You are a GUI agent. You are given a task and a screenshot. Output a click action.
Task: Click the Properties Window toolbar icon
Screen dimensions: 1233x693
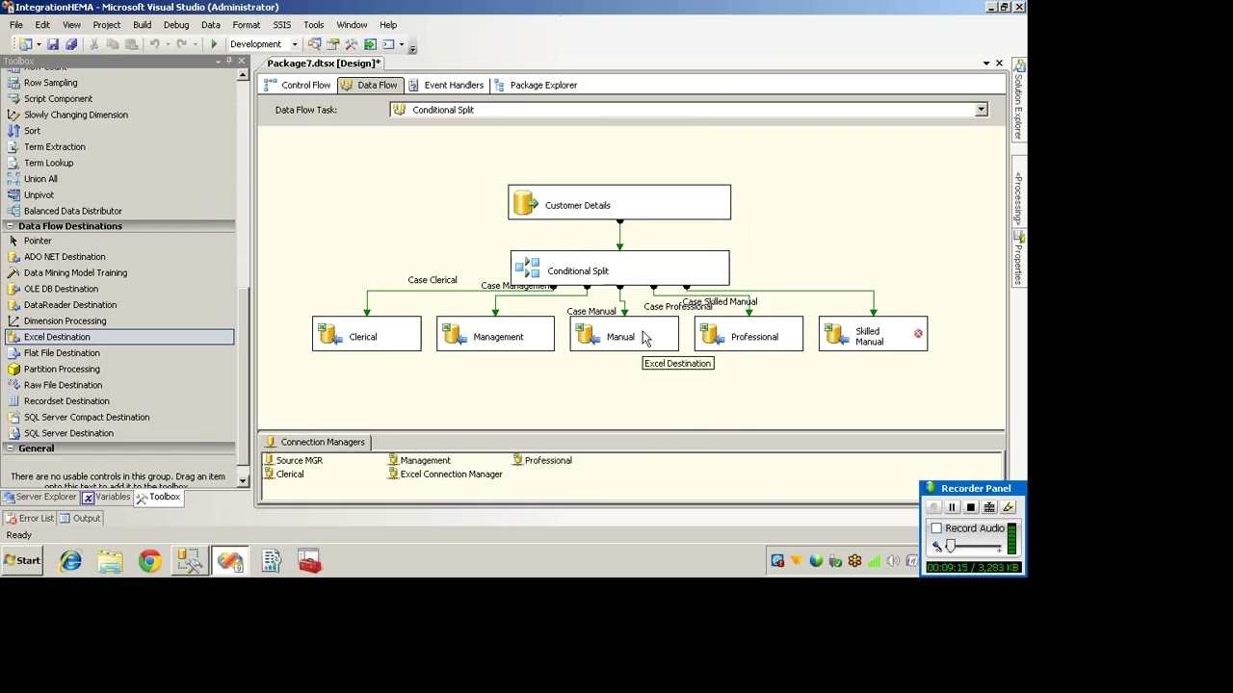(333, 44)
